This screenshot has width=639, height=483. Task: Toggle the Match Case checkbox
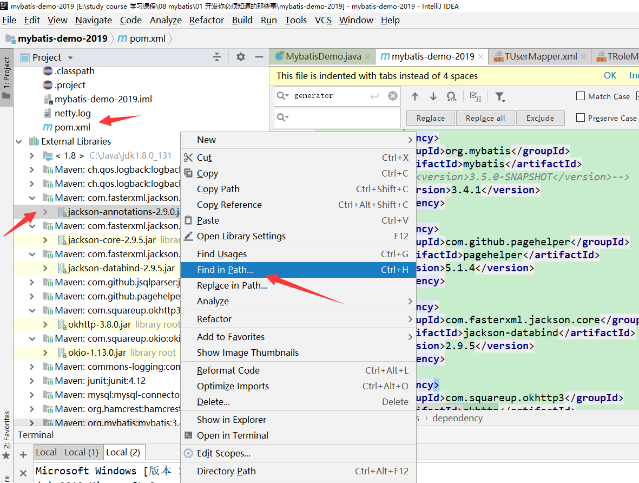[581, 96]
